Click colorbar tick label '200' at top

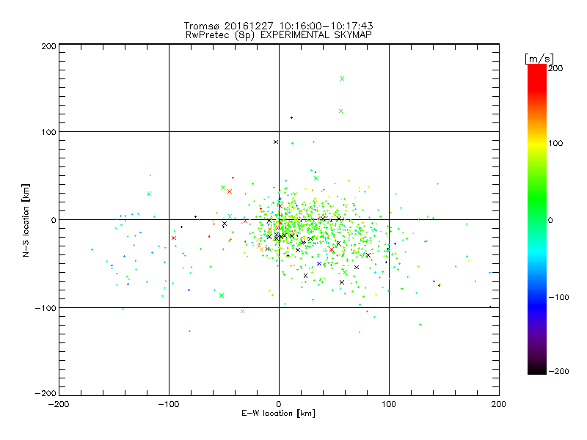(x=555, y=68)
